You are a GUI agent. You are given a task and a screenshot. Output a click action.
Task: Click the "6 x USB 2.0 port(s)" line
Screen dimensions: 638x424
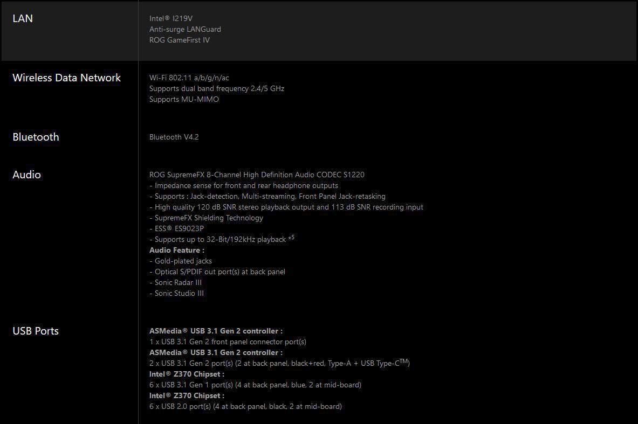(245, 407)
